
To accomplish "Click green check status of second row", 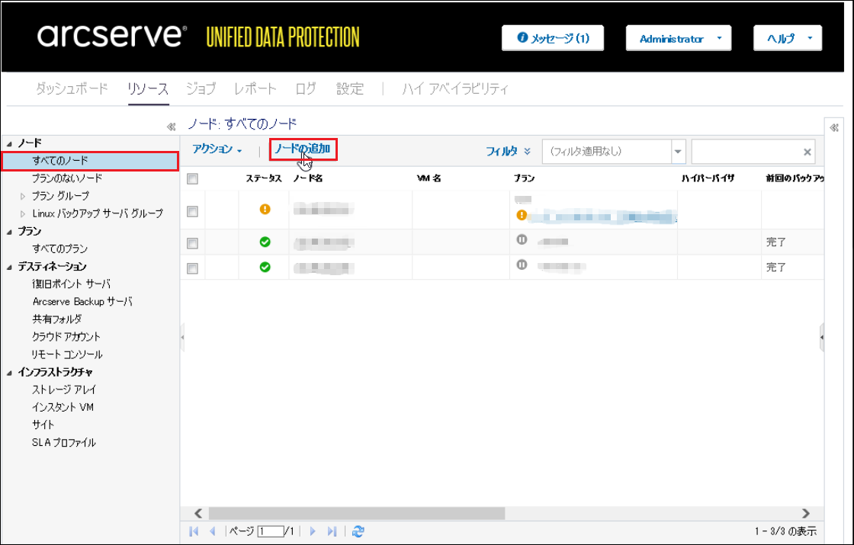I will [x=265, y=242].
